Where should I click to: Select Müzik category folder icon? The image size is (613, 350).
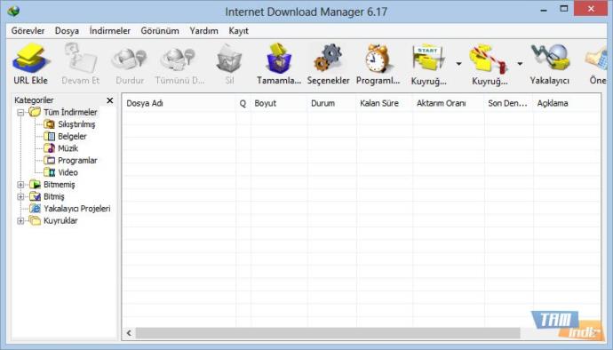pos(49,148)
